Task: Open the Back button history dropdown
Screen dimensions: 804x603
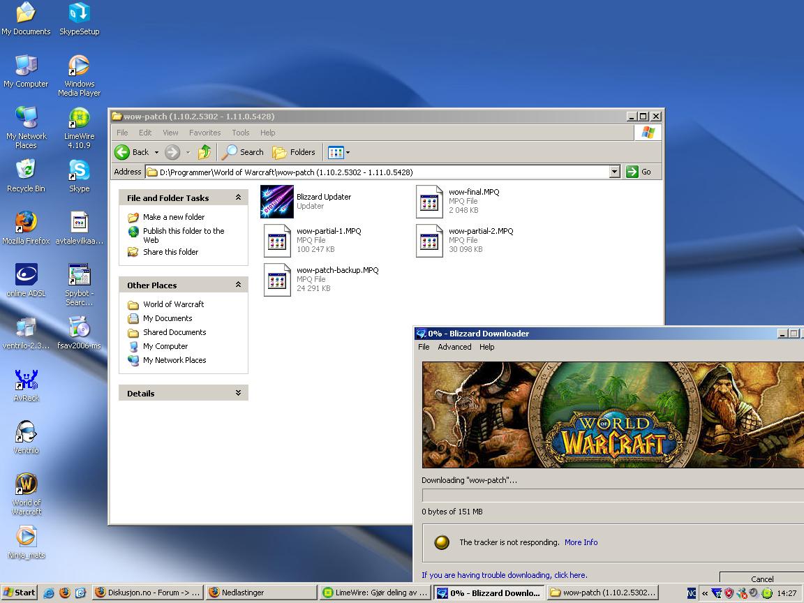Action: pos(156,152)
